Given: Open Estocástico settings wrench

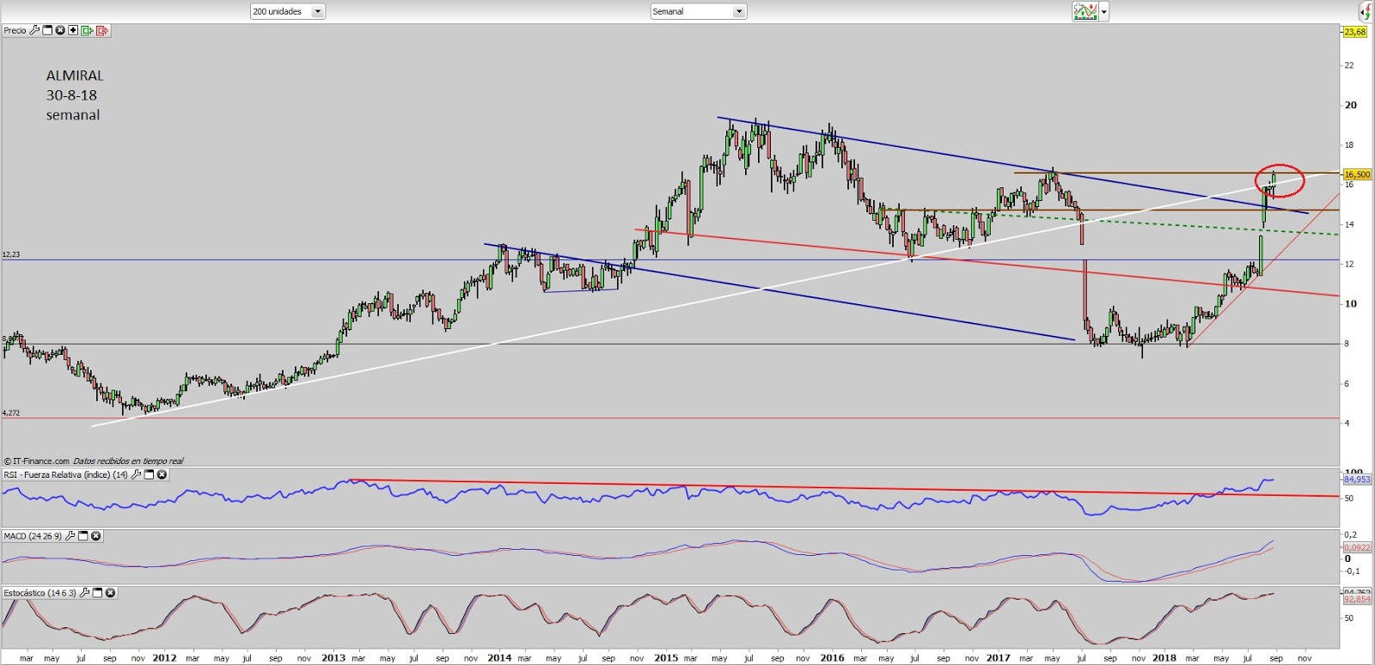Looking at the screenshot, I should point(85,593).
